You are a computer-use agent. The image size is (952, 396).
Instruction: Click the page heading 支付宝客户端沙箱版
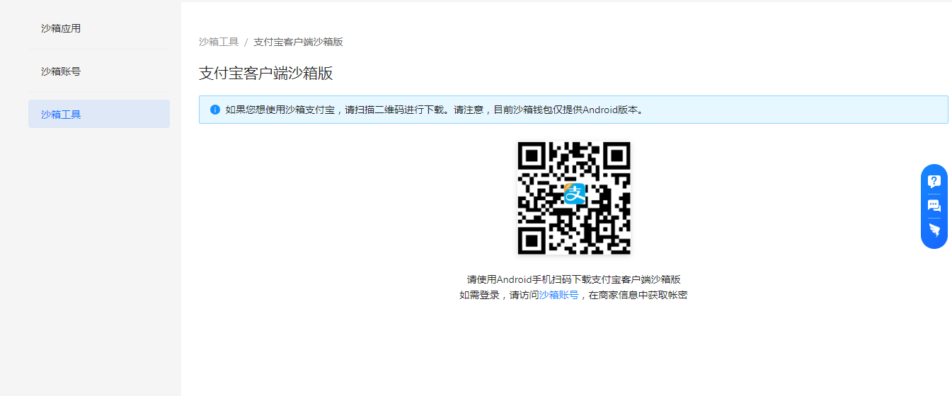[x=265, y=74]
